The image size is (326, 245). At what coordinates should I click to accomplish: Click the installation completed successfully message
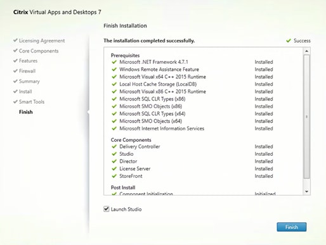pyautogui.click(x=149, y=41)
